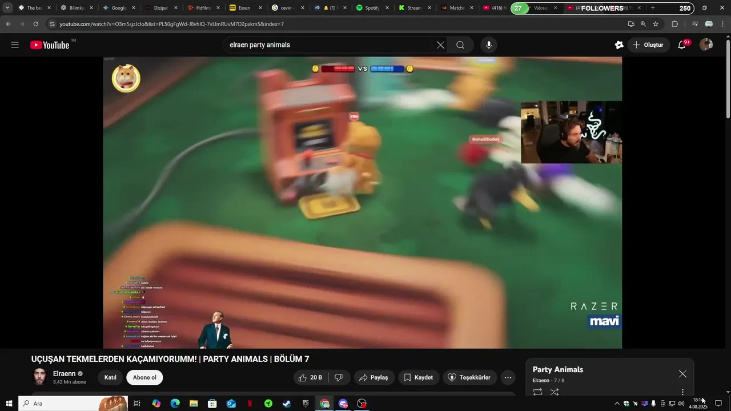Click the Oluştur create button
The image size is (731, 411).
tap(648, 45)
